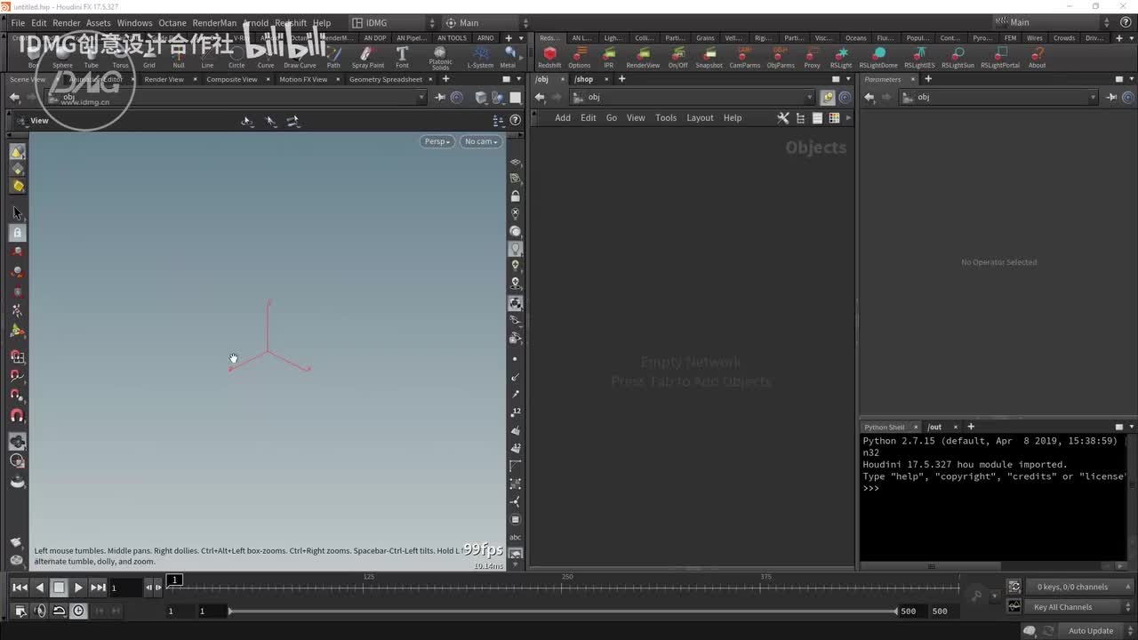The image size is (1138, 640).
Task: Switch to the Render View tab
Action: [x=164, y=79]
